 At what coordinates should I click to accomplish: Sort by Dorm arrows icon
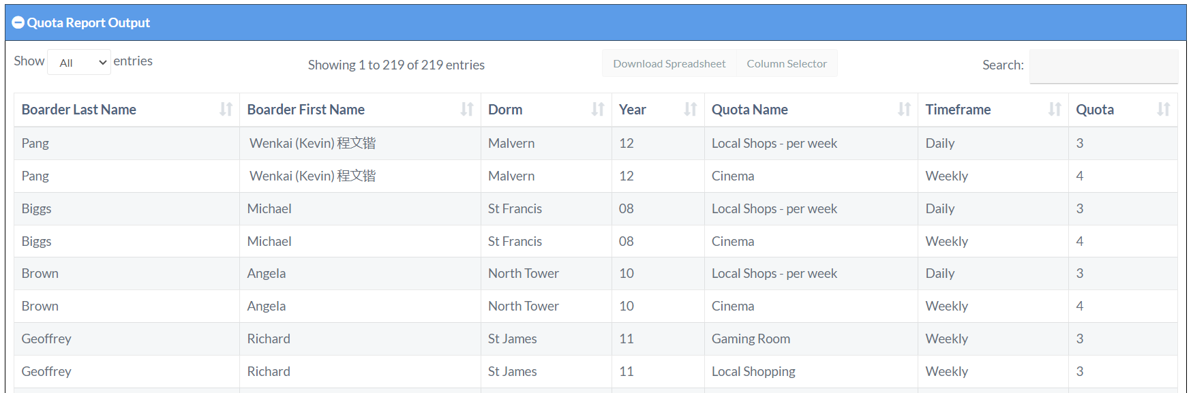tap(598, 109)
